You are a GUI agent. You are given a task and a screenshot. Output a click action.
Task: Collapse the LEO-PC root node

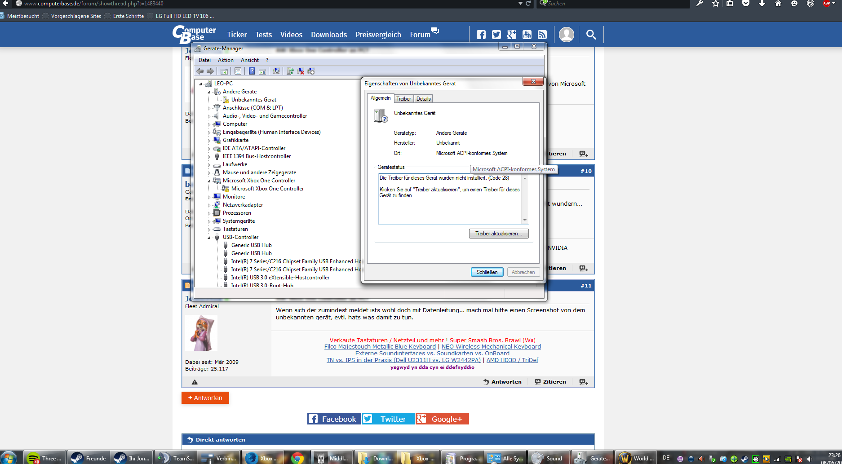[x=200, y=84]
